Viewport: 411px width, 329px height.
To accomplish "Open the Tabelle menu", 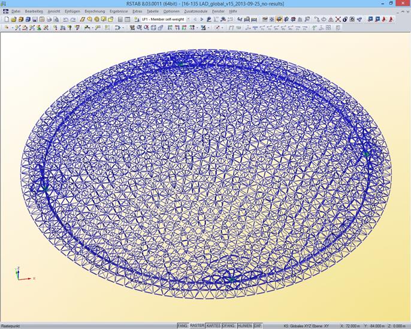I will tap(153, 11).
